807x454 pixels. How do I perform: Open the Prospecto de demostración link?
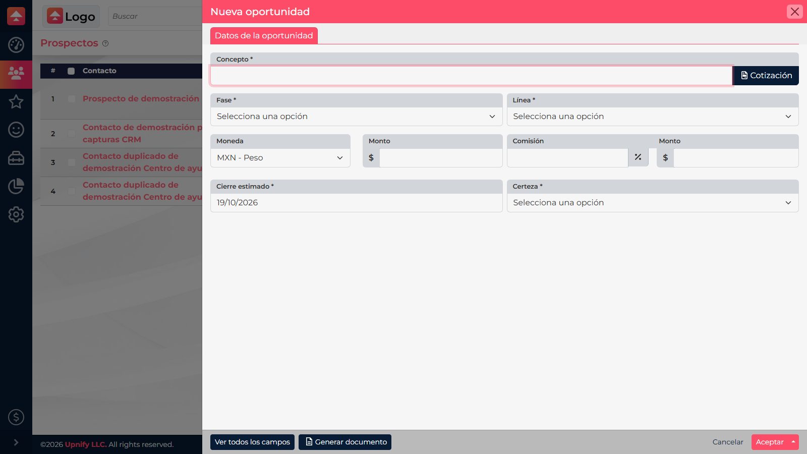(141, 99)
